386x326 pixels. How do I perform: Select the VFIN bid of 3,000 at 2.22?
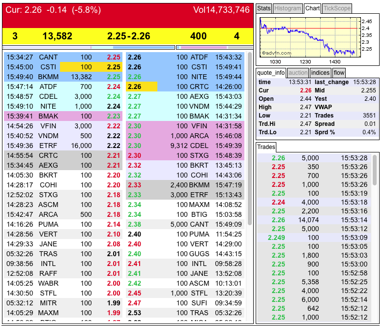pyautogui.click(x=63, y=126)
